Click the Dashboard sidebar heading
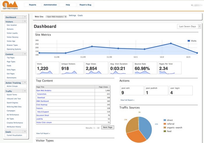Image resolution: width=204 pixels, height=143 pixels. 11,17
